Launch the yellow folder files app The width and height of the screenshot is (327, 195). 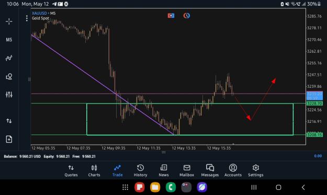click(155, 187)
